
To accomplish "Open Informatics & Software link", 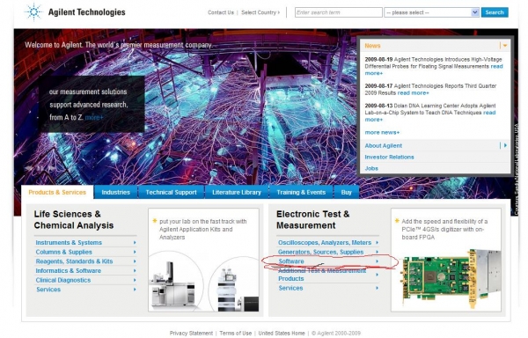I will pos(69,271).
